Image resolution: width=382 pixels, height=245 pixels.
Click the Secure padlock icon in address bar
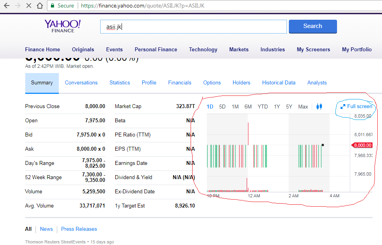[52, 6]
